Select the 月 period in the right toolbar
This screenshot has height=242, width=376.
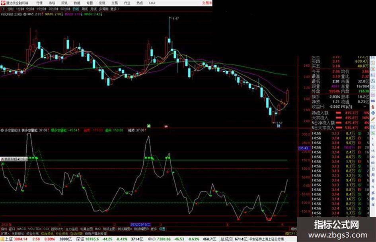[373, 181]
